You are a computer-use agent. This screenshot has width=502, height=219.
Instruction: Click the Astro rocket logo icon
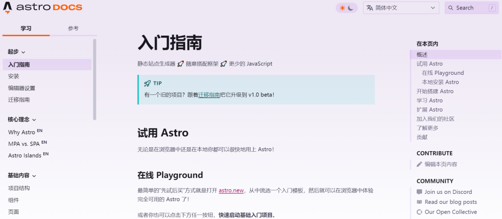pyautogui.click(x=8, y=8)
